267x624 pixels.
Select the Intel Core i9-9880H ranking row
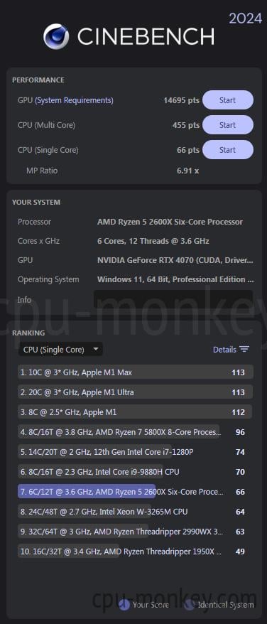[136, 472]
